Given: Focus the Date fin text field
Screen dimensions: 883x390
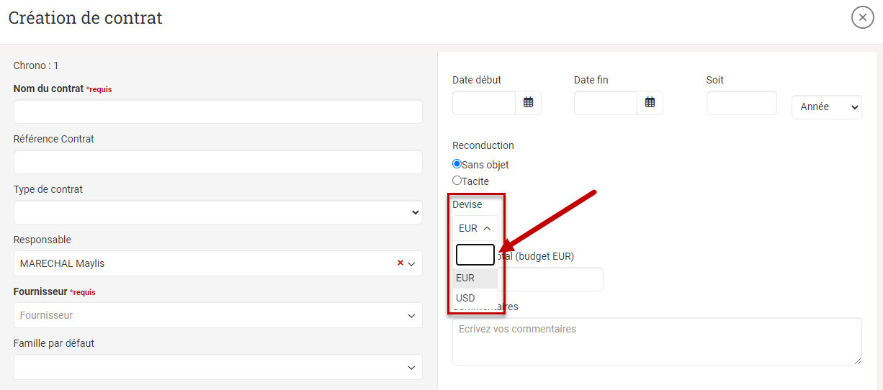Looking at the screenshot, I should [606, 103].
